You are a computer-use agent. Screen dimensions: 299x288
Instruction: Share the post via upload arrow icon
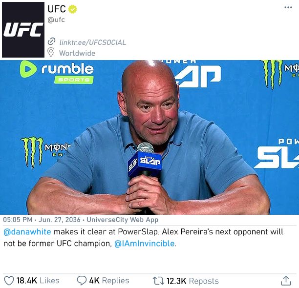[x=286, y=281]
